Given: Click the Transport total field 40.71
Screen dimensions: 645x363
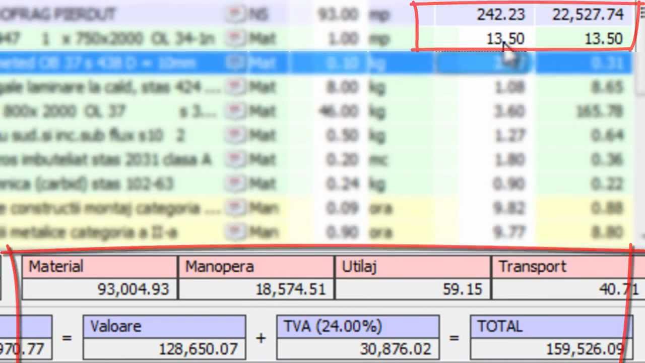Looking at the screenshot, I should click(568, 289).
